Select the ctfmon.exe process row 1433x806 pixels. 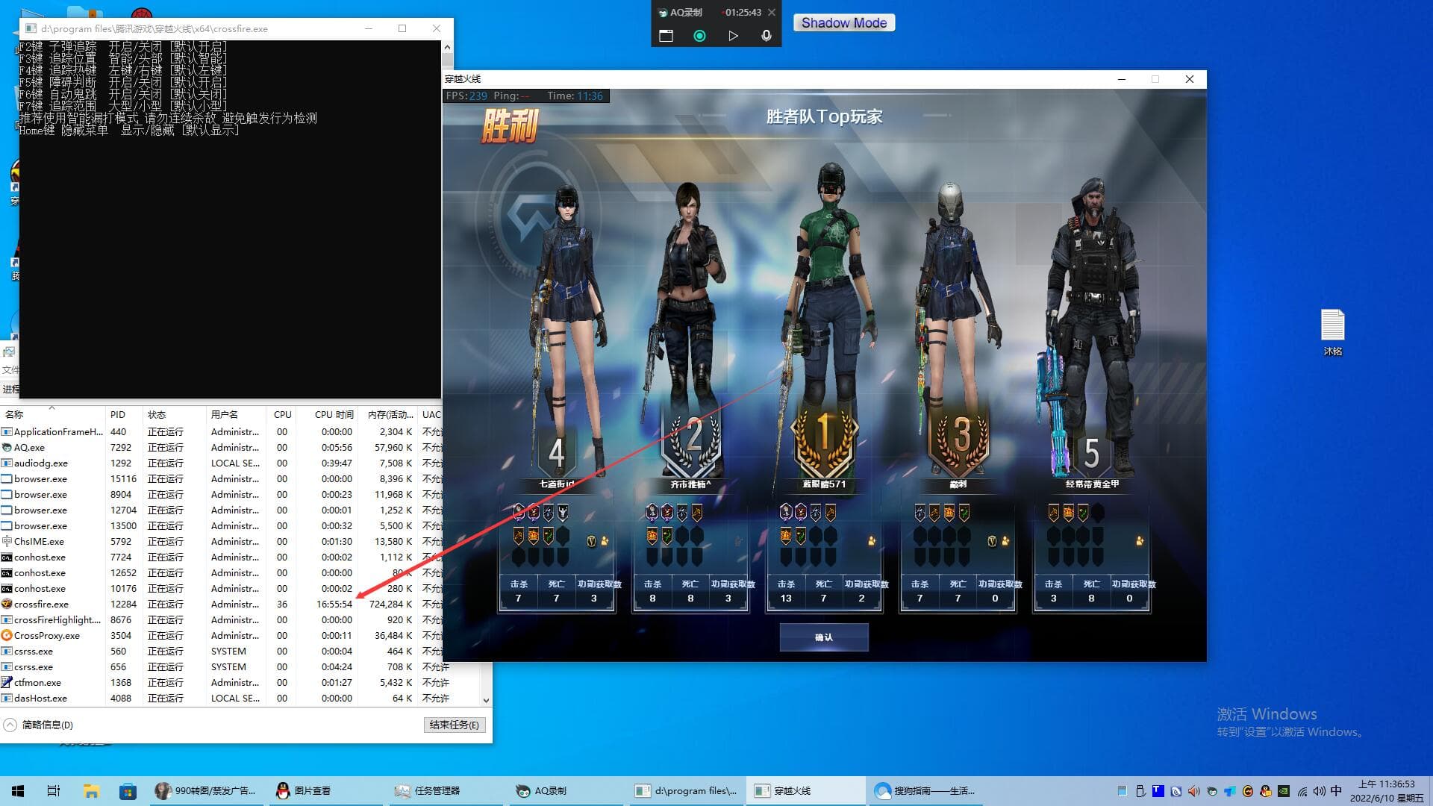point(242,682)
